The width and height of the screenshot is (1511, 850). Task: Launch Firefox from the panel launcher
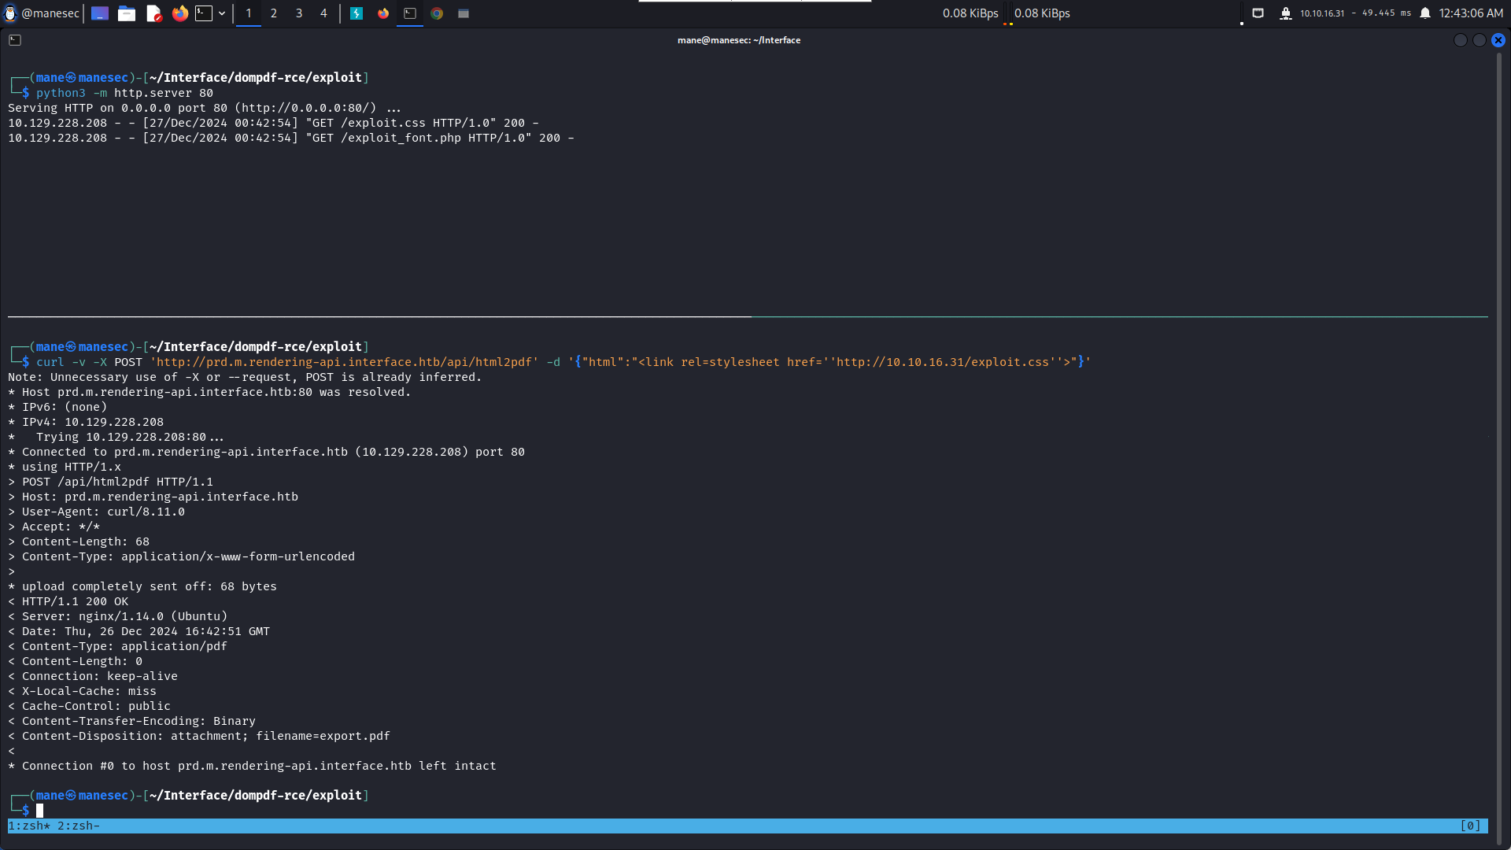180,13
